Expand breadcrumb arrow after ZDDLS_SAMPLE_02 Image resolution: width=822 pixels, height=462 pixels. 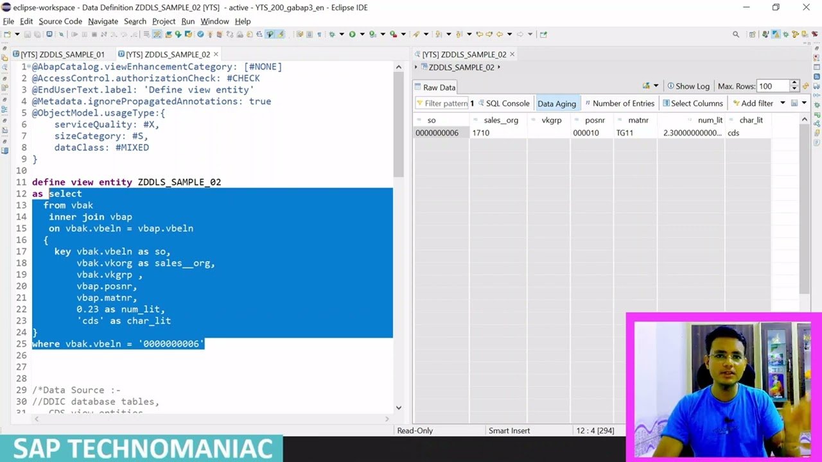(x=499, y=67)
